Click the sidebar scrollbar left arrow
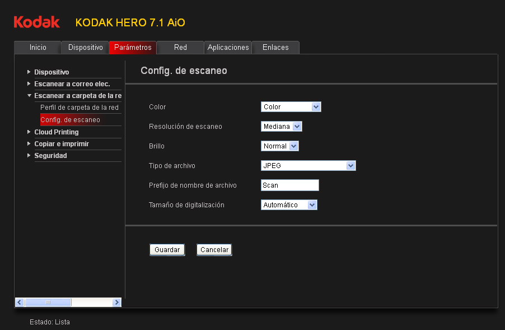The height and width of the screenshot is (330, 505). point(20,303)
